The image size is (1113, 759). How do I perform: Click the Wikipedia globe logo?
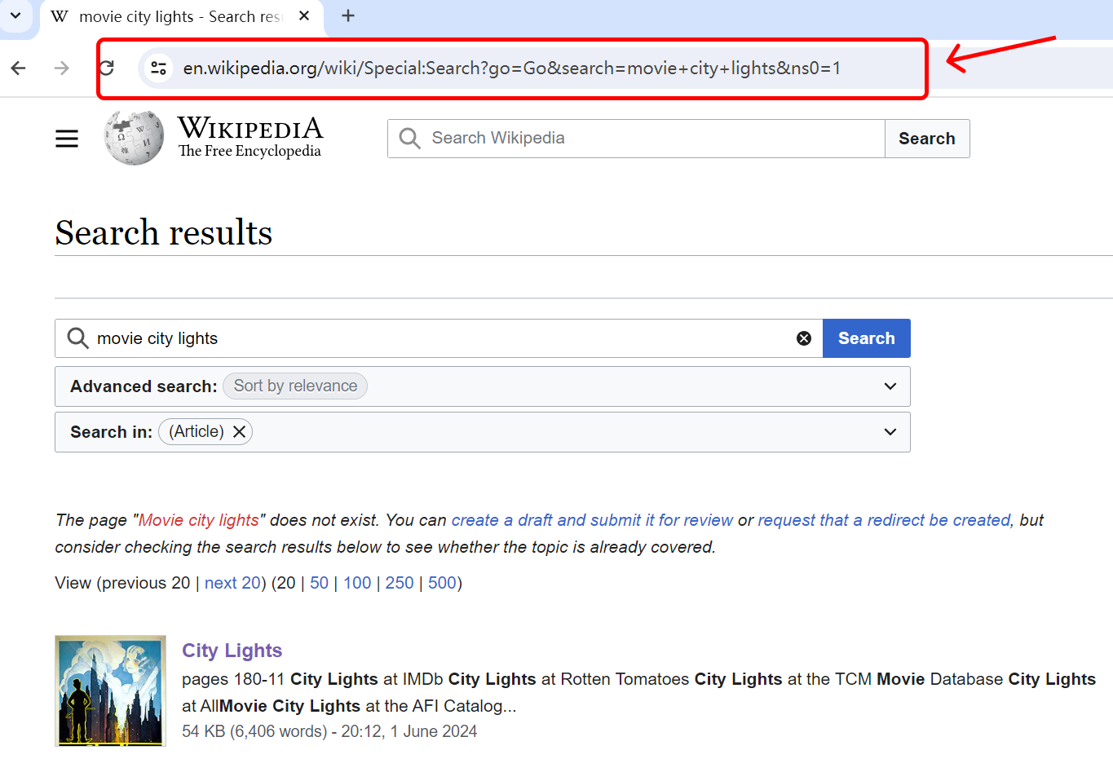coord(134,138)
